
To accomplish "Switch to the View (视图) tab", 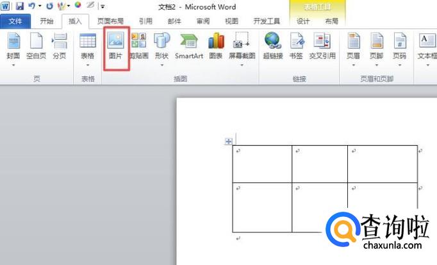I will [x=231, y=21].
